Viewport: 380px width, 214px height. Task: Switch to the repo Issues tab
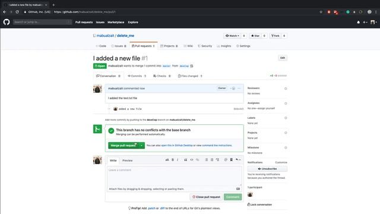pos(119,46)
